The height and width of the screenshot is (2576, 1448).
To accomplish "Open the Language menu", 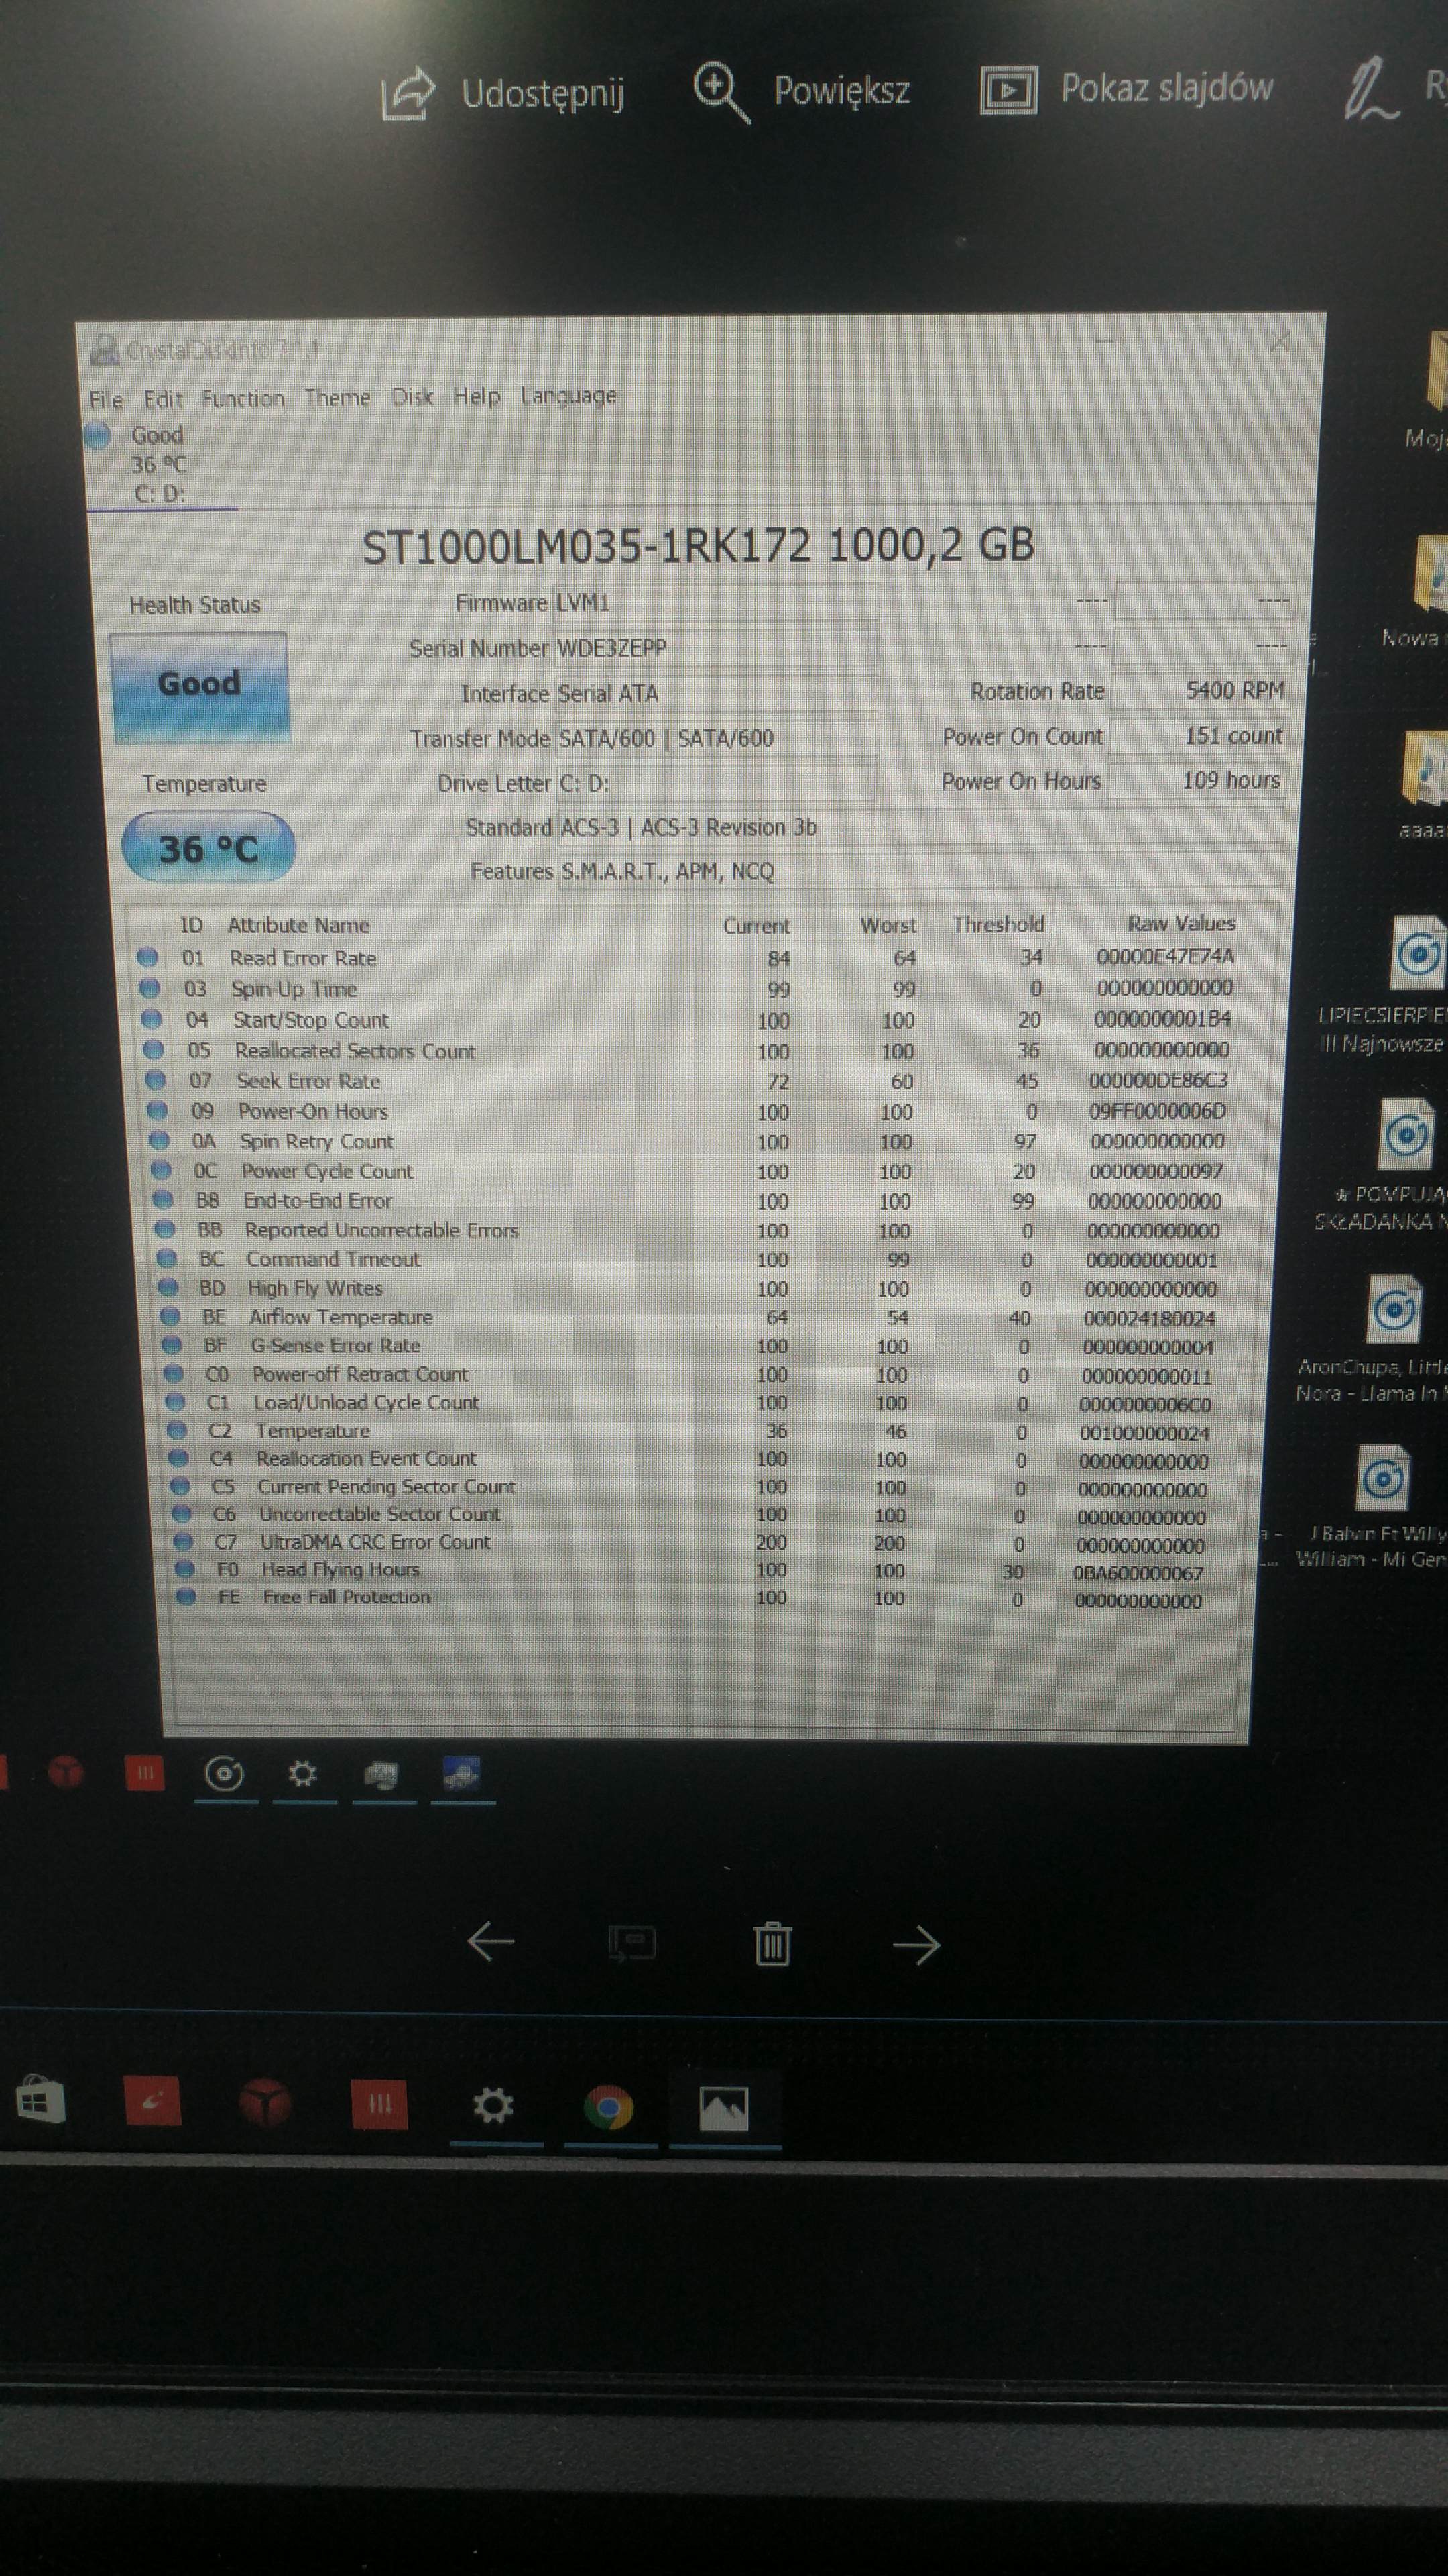I will (568, 397).
